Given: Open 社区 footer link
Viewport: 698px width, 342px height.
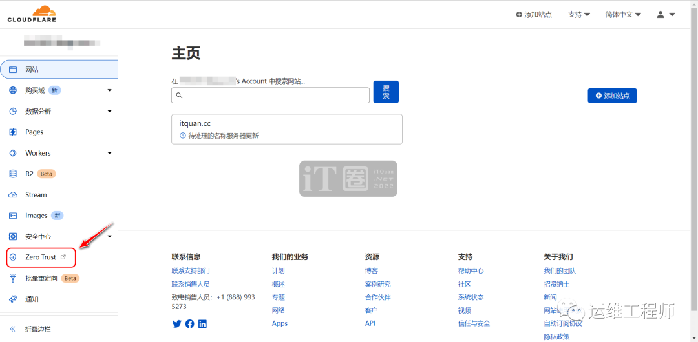Looking at the screenshot, I should (464, 284).
